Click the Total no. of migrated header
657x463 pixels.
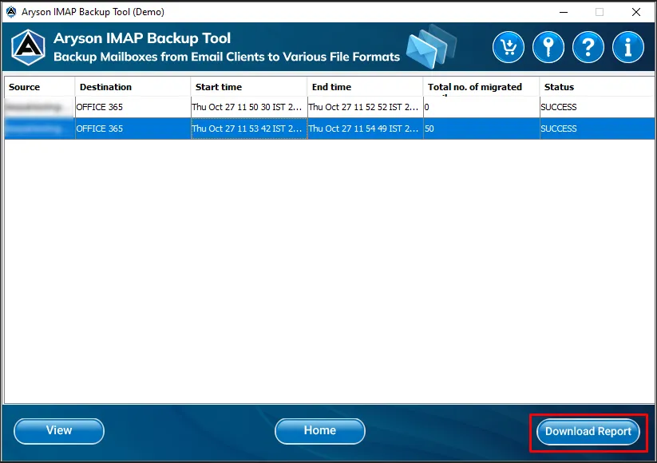[x=481, y=87]
